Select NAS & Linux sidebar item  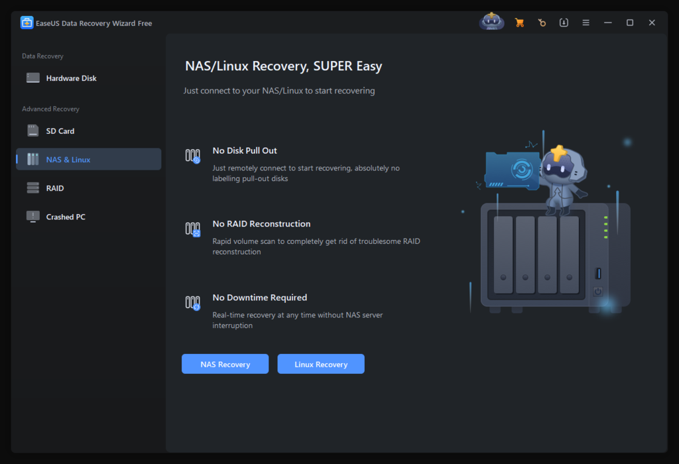[89, 159]
